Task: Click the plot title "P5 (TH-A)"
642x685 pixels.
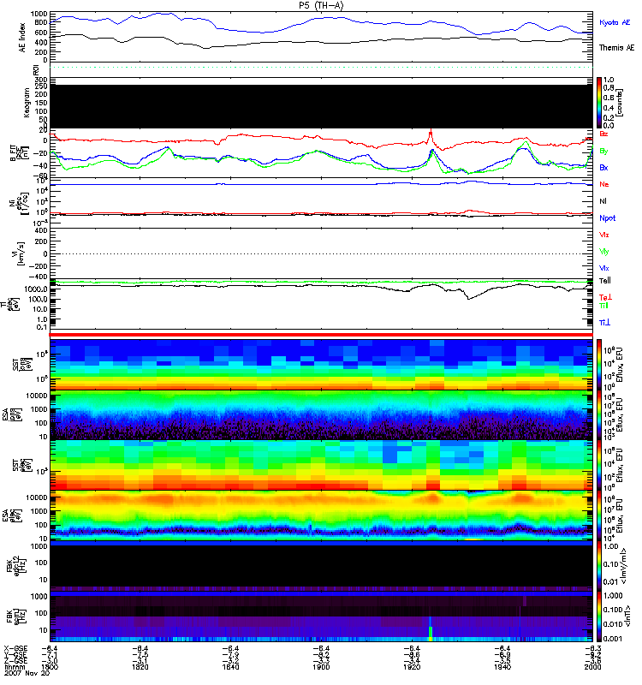Action: click(321, 5)
